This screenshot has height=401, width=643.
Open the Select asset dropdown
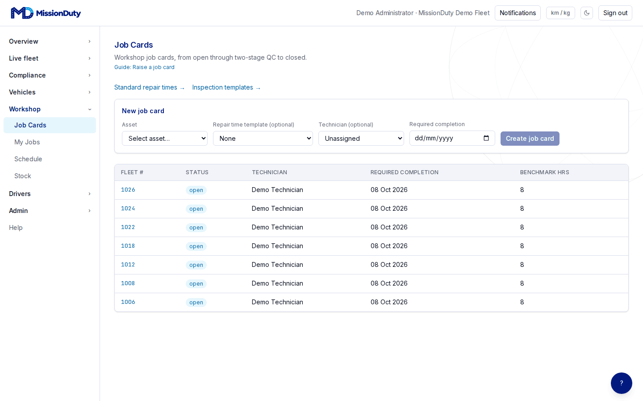pos(165,139)
